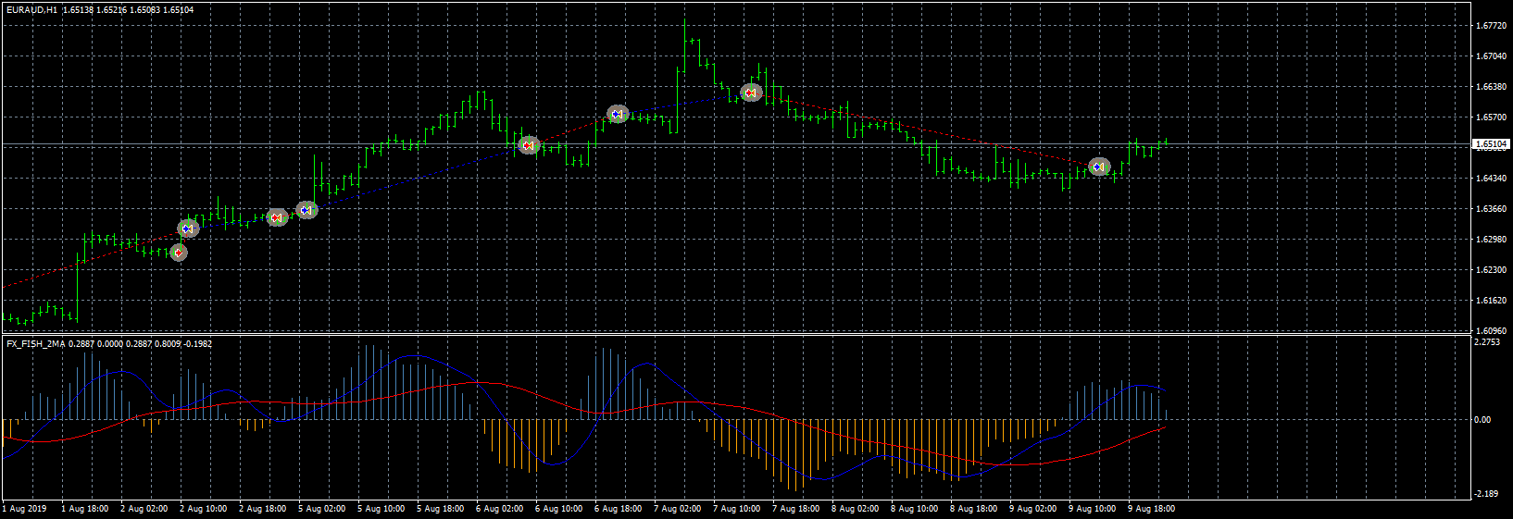
Task: Click blue trade arrow near 9 Aug 10:00
Action: coord(1099,167)
